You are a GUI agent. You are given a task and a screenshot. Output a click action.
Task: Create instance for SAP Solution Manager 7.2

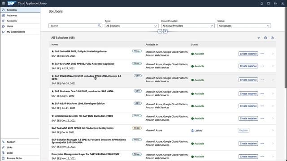click(248, 144)
